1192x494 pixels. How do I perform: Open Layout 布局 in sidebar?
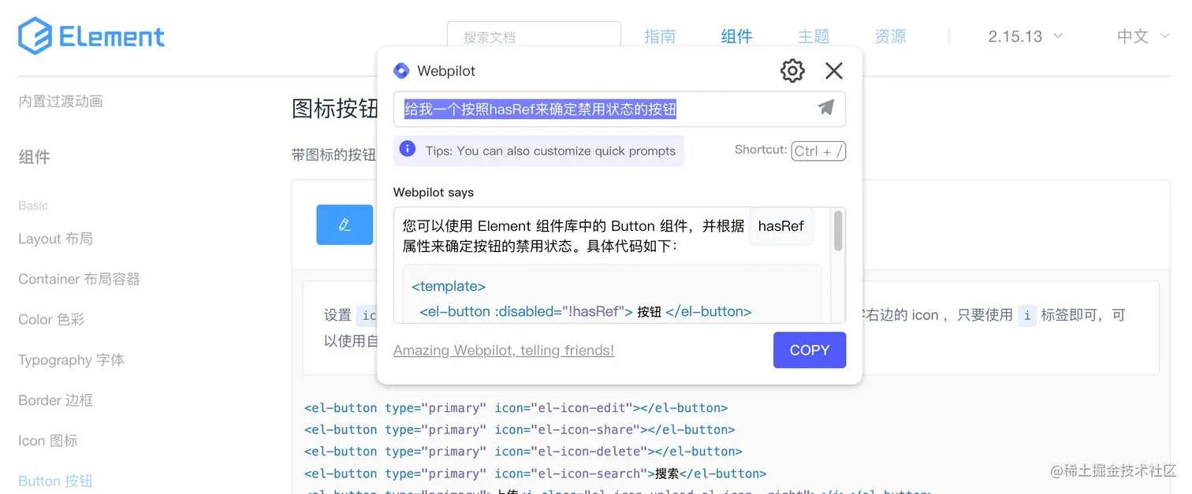(55, 239)
